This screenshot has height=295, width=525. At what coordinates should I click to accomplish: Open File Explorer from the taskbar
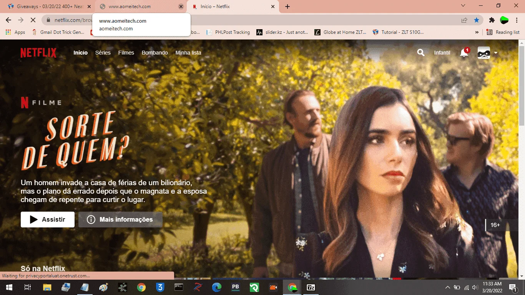(47, 287)
